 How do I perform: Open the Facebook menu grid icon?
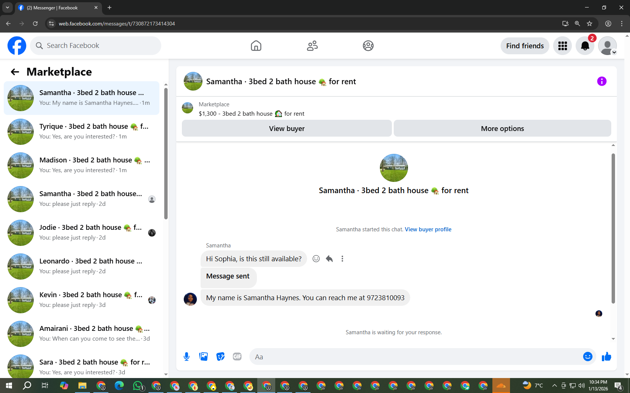coord(562,46)
